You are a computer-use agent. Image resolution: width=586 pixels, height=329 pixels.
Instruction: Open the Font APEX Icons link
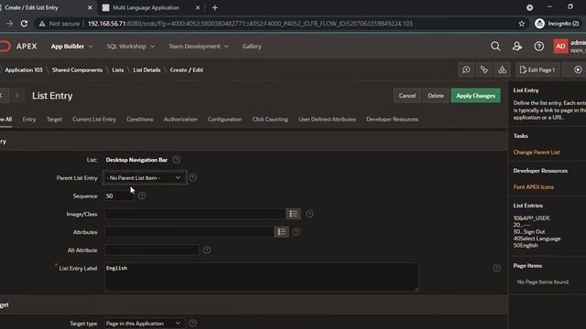click(533, 186)
